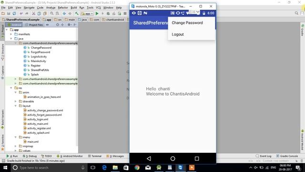Open the Debug tool window button
The image size is (305, 172).
click(x=30, y=156)
